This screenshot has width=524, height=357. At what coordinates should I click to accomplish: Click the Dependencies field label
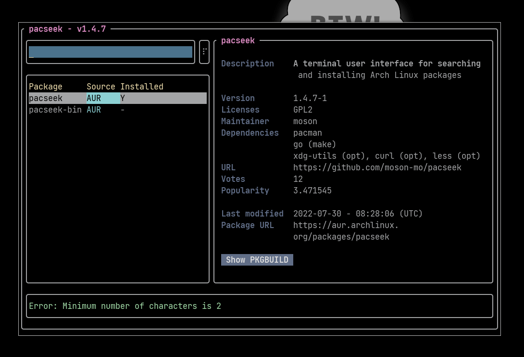250,133
